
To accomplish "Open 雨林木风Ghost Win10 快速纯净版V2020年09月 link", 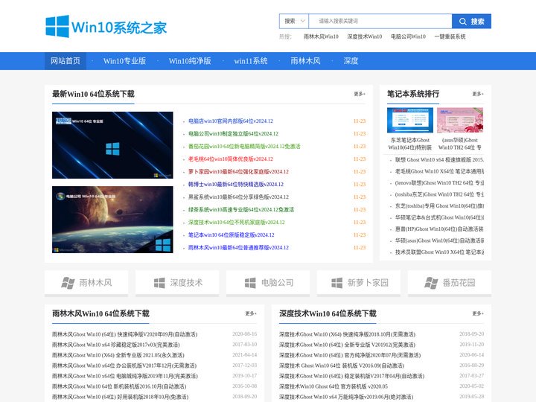I will (x=125, y=334).
